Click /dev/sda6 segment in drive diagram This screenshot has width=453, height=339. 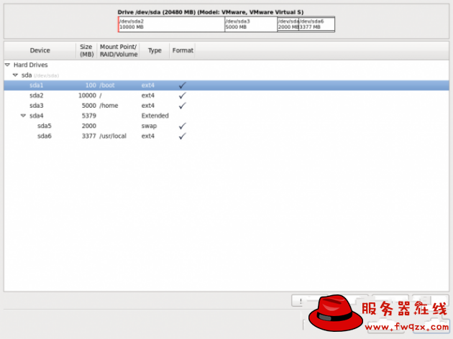[x=316, y=24]
